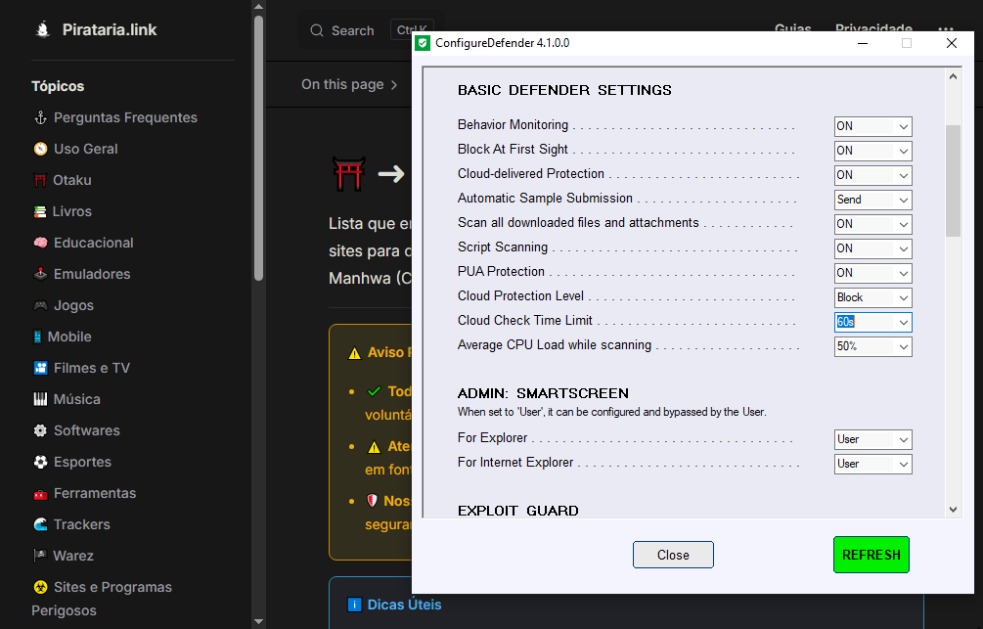Click the search magnifier icon in browser page
Image resolution: width=983 pixels, height=629 pixels.
(x=317, y=30)
